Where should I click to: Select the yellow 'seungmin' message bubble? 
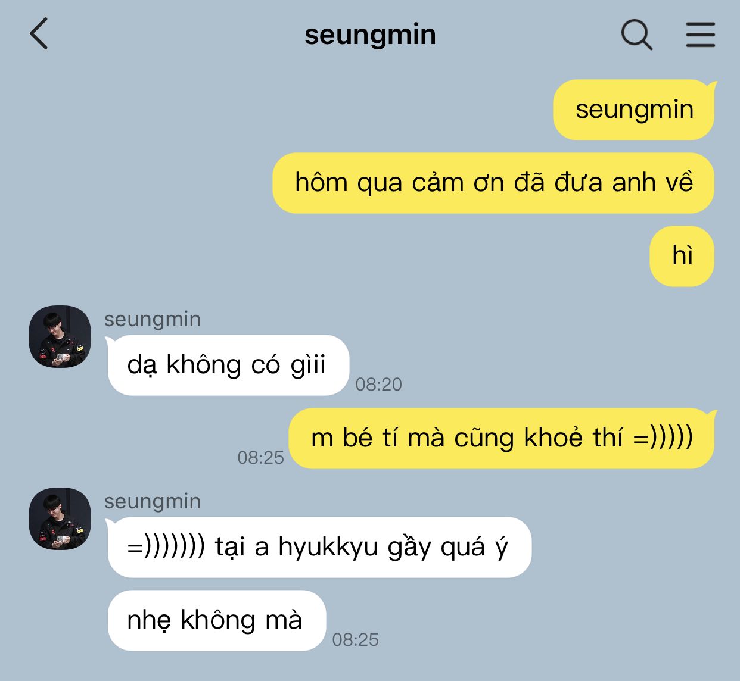pos(633,110)
